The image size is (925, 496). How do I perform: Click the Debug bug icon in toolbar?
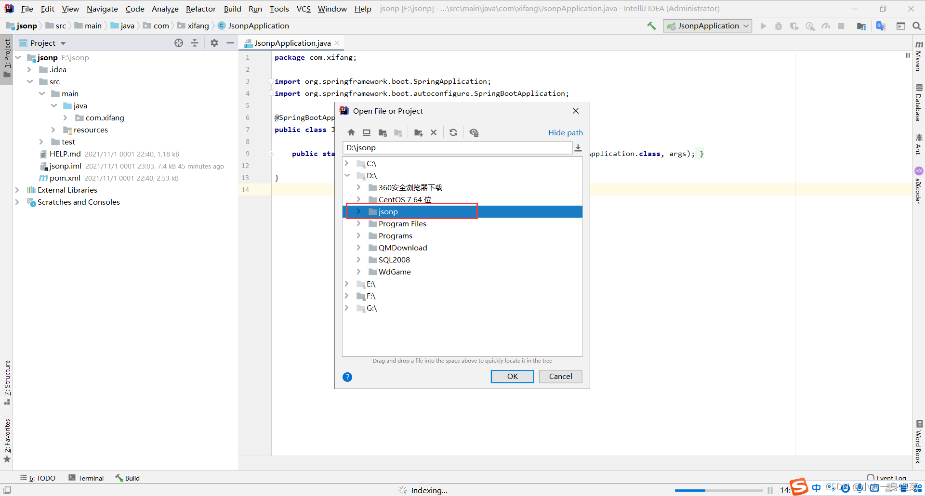(779, 26)
